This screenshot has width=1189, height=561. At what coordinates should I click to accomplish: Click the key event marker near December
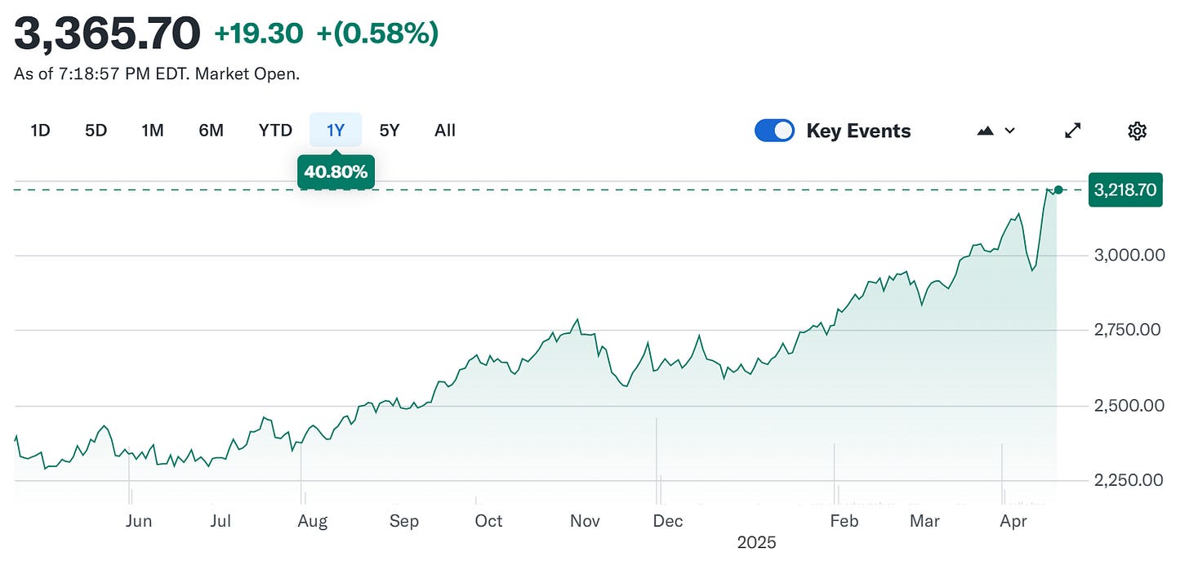pyautogui.click(x=657, y=460)
